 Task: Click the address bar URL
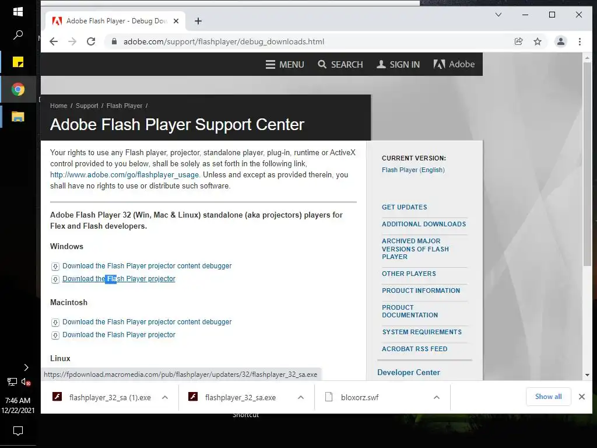[224, 41]
